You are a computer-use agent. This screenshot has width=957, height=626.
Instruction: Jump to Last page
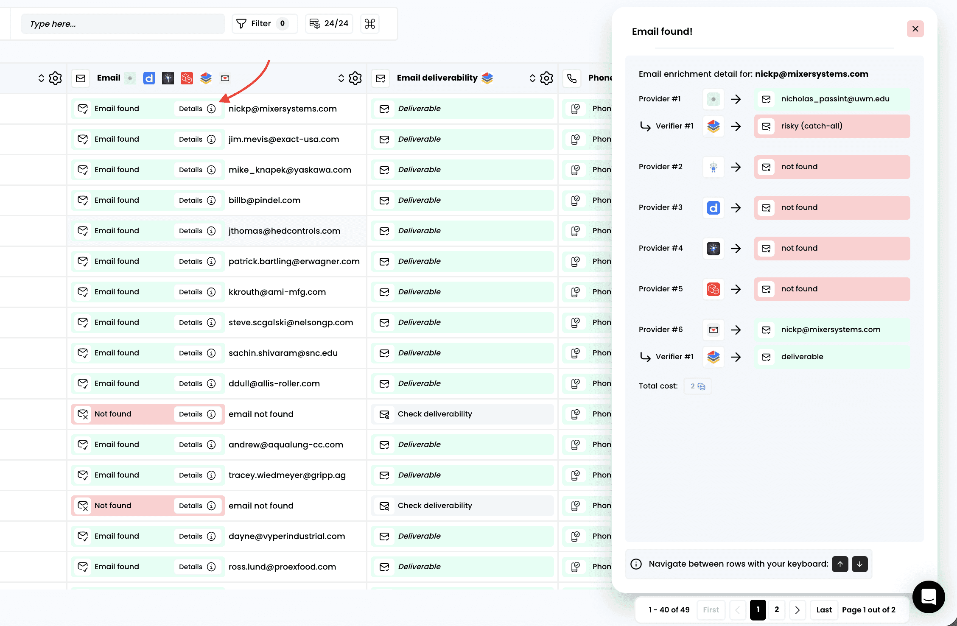pyautogui.click(x=824, y=609)
